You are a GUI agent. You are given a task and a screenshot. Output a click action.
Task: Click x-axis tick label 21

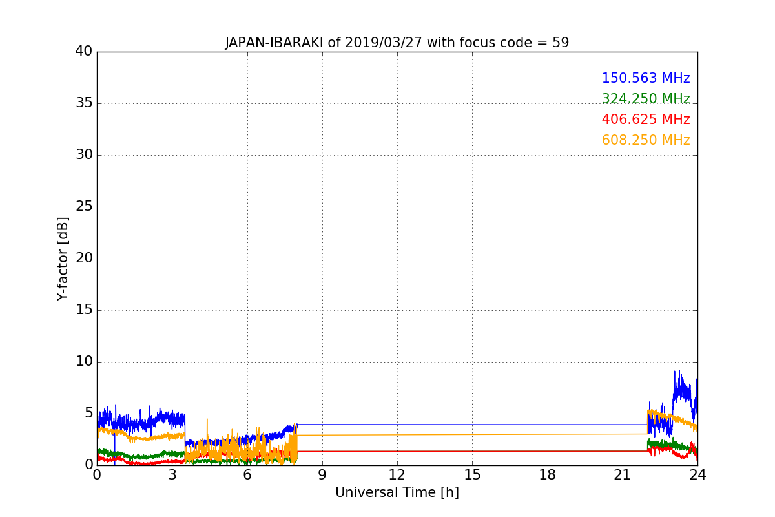tap(623, 474)
